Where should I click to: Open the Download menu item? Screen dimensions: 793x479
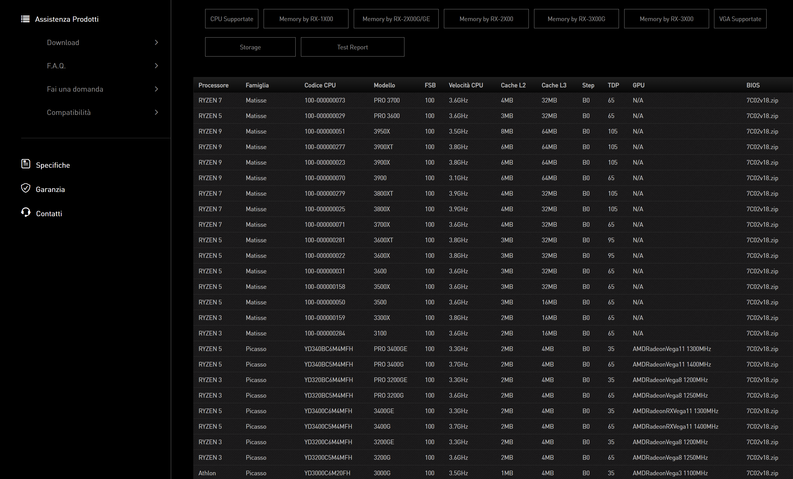pyautogui.click(x=63, y=43)
